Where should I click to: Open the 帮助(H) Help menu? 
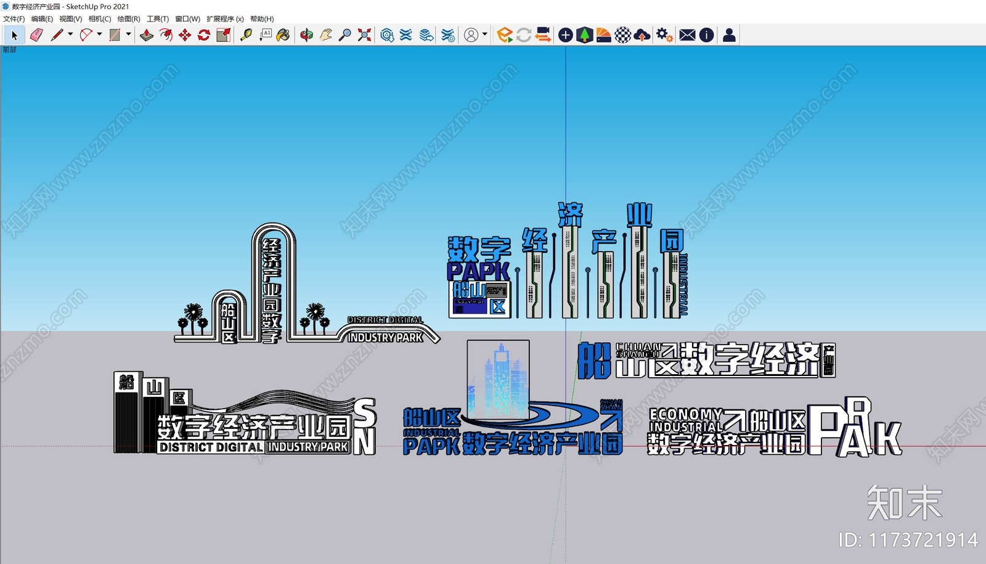click(x=262, y=19)
